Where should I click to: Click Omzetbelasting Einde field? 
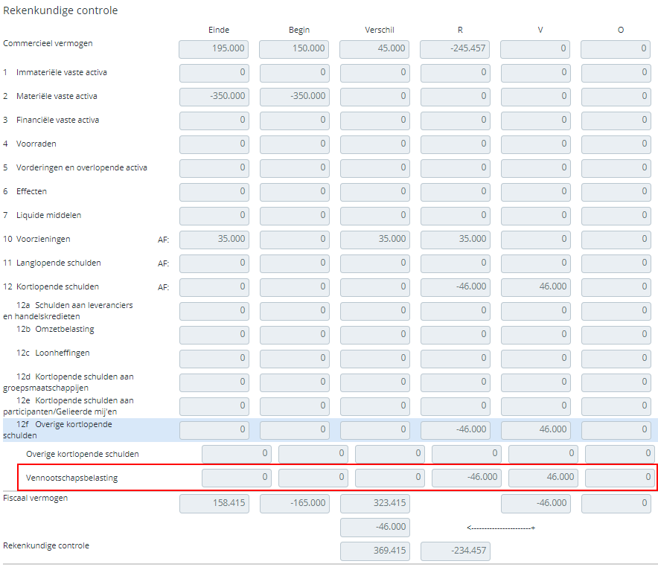click(x=214, y=335)
